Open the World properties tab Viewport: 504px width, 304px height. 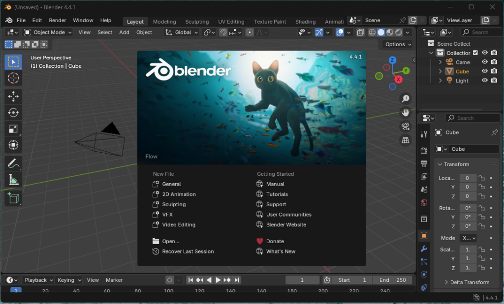(x=424, y=203)
